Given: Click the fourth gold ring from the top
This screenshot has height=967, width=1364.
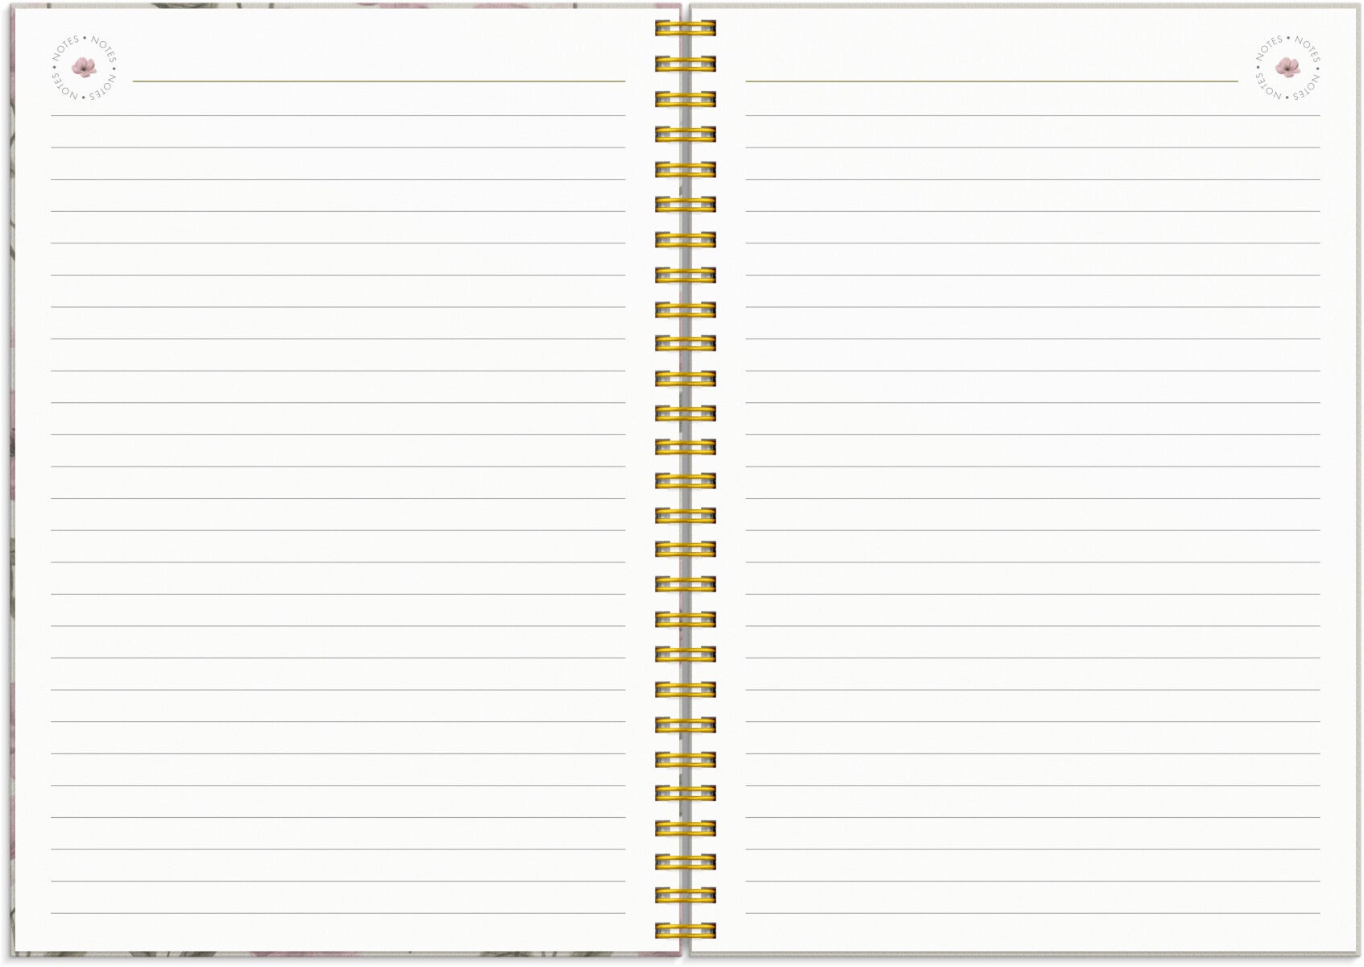Looking at the screenshot, I should 685,134.
